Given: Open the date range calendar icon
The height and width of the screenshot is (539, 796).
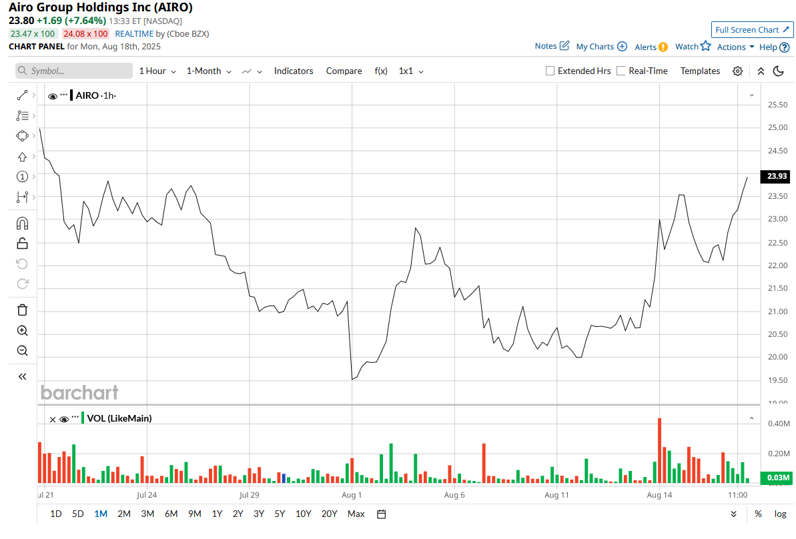Looking at the screenshot, I should pos(381,514).
